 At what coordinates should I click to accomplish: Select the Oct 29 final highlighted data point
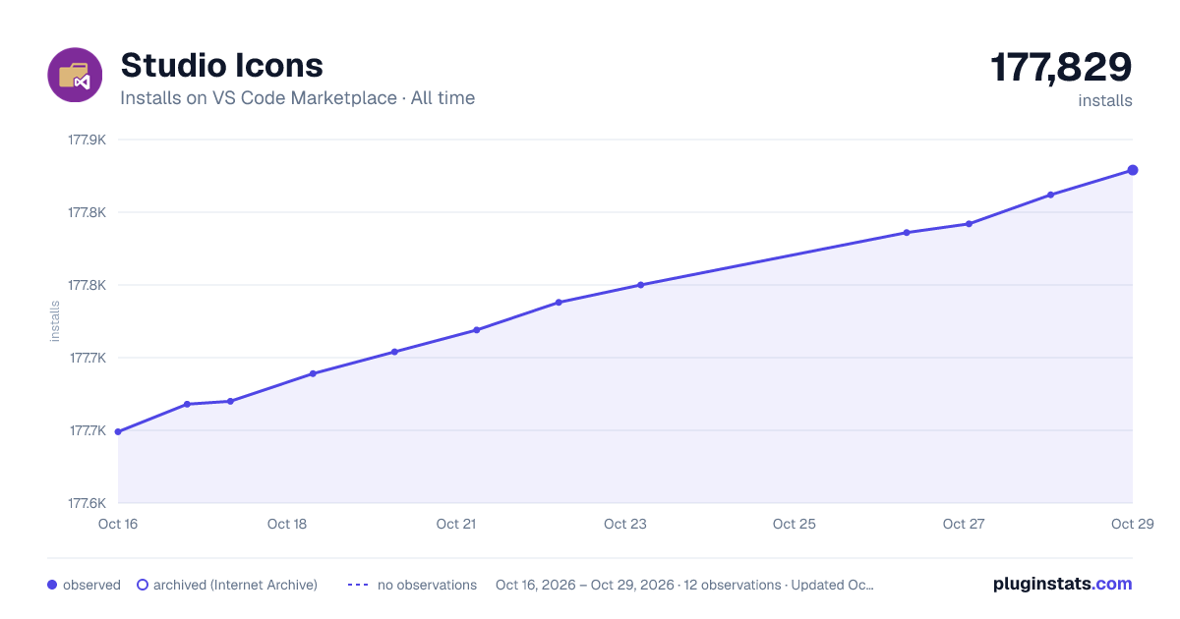point(1133,170)
